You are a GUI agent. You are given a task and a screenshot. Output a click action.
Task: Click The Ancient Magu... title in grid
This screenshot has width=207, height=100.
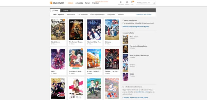[x=76, y=42]
